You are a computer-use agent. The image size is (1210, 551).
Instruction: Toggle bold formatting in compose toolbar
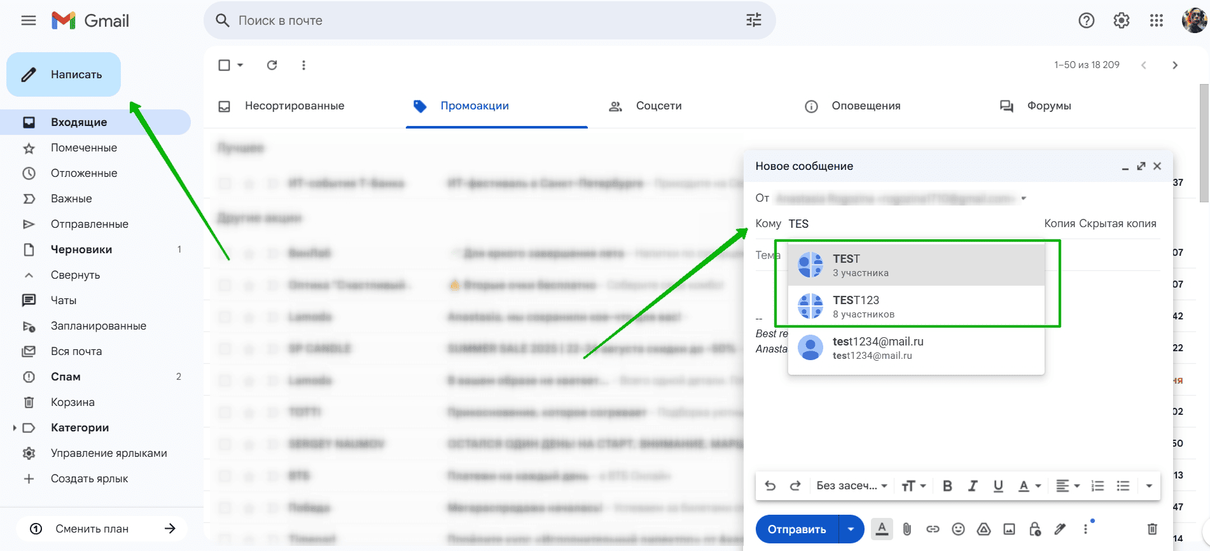click(x=947, y=486)
